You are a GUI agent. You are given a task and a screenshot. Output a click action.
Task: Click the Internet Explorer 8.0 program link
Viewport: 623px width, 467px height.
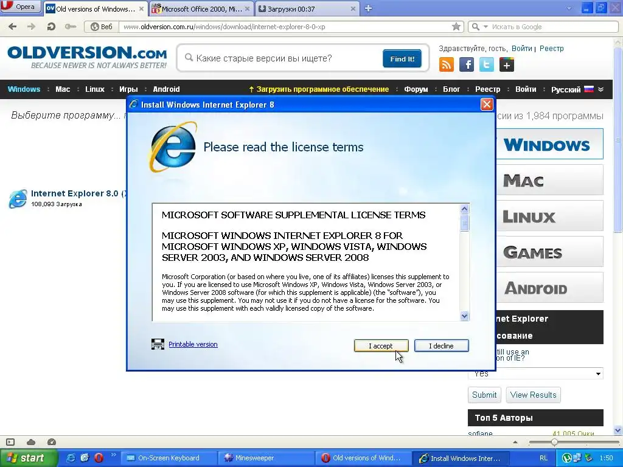[78, 193]
